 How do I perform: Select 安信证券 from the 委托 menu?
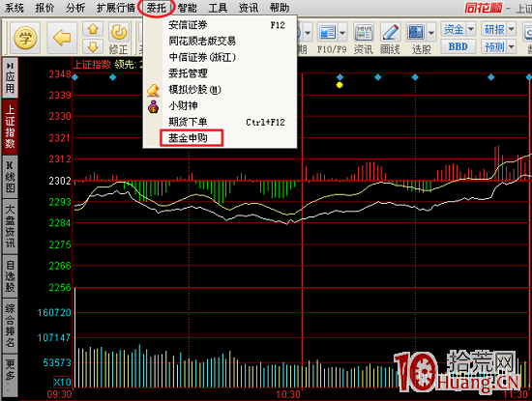[220, 25]
